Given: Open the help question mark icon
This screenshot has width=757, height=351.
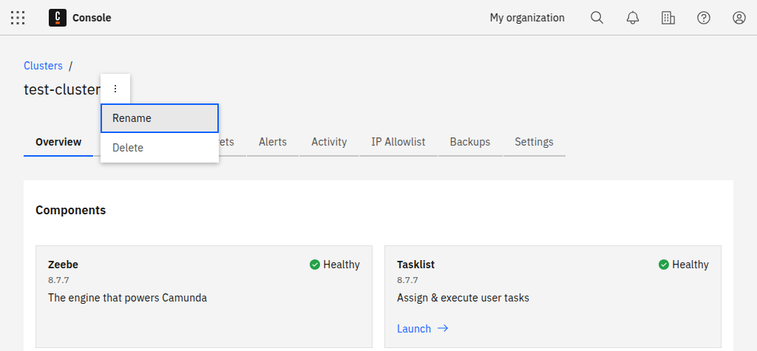Looking at the screenshot, I should pos(703,18).
